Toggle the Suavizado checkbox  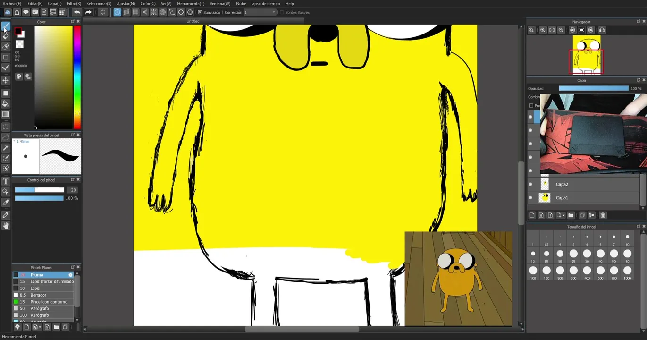coord(200,12)
